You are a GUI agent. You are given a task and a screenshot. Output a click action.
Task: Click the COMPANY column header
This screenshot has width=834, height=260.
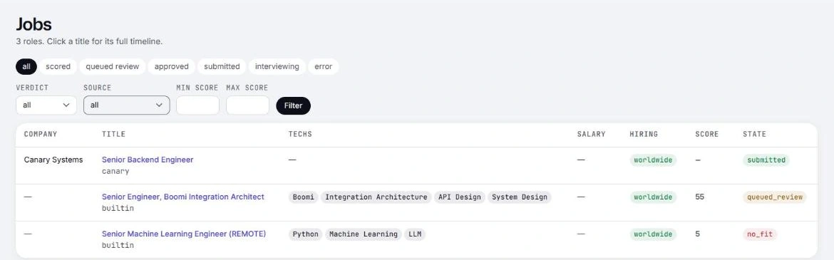[x=41, y=134]
